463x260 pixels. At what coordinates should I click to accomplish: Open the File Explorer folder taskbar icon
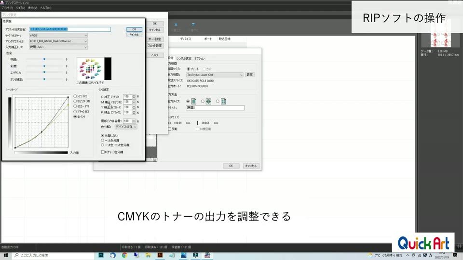(x=148, y=255)
